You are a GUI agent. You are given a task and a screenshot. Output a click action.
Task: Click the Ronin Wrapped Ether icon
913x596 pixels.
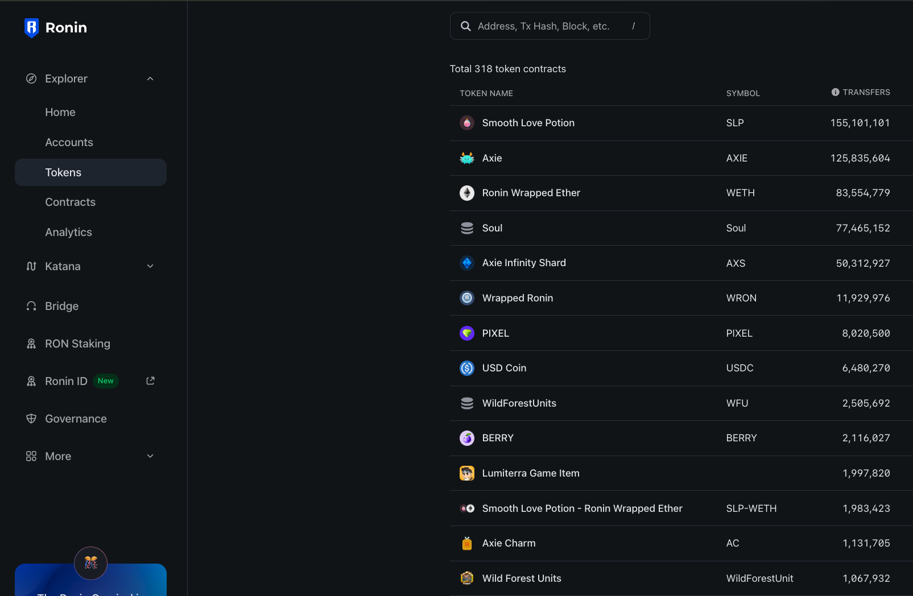point(467,193)
